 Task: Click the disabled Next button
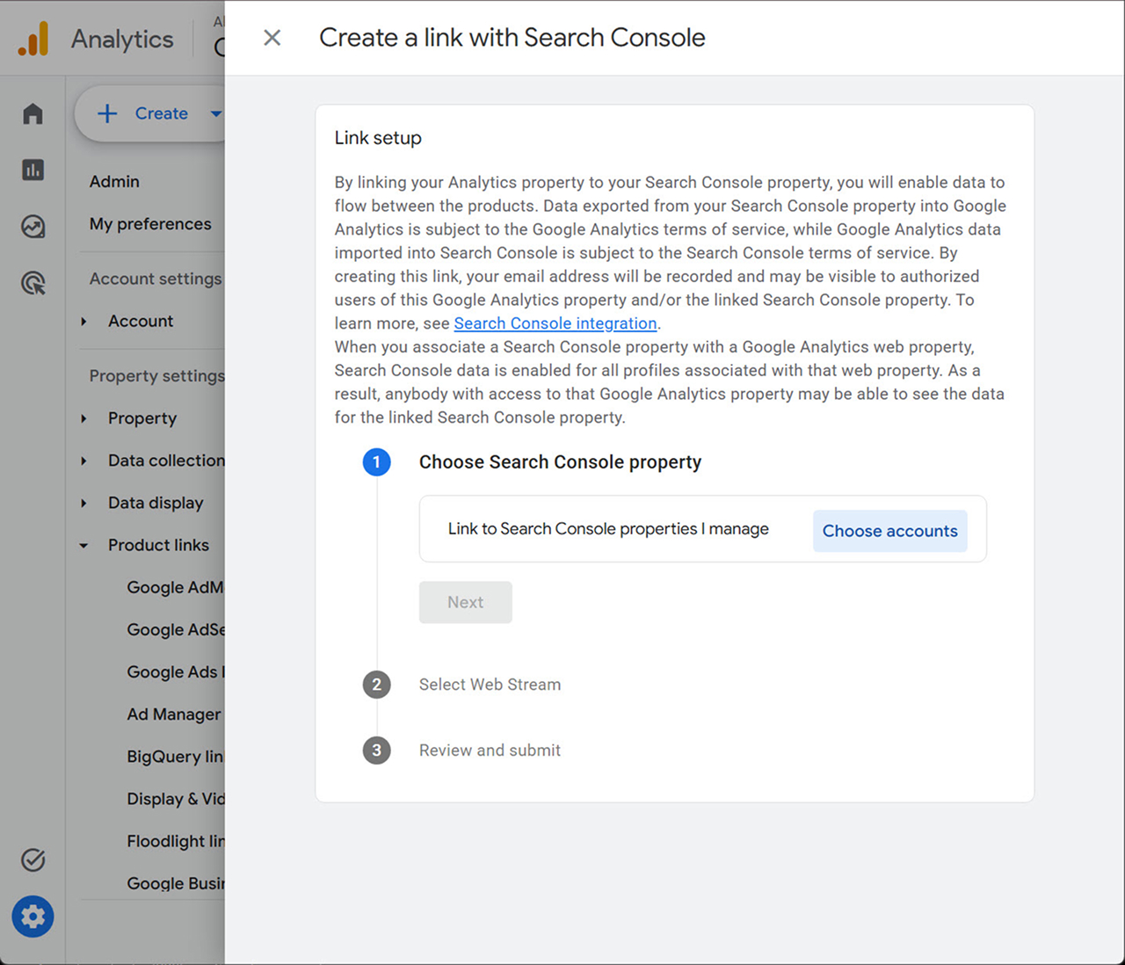(466, 602)
